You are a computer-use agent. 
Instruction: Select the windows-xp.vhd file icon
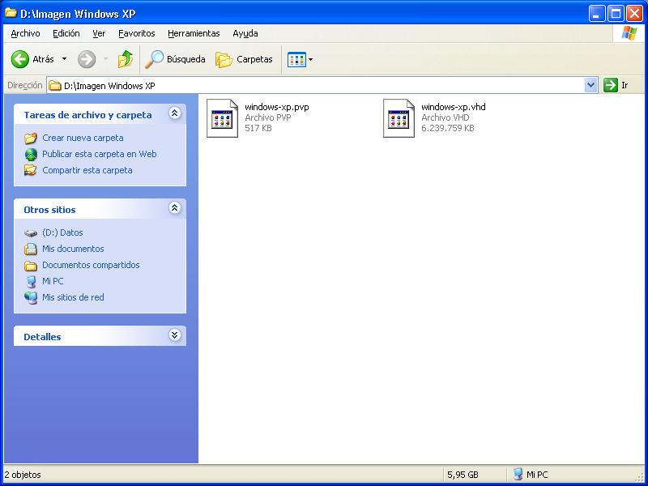click(x=399, y=118)
